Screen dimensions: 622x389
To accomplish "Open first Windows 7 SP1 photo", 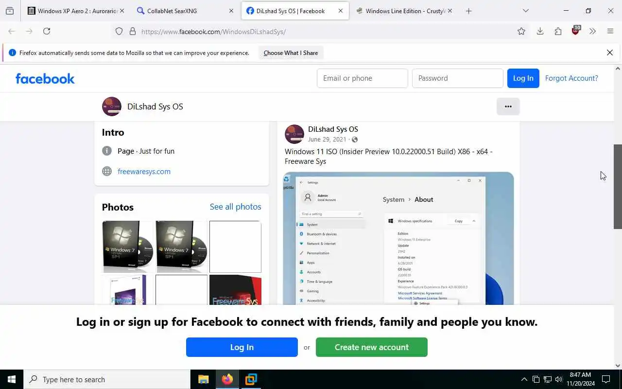I will (x=128, y=247).
